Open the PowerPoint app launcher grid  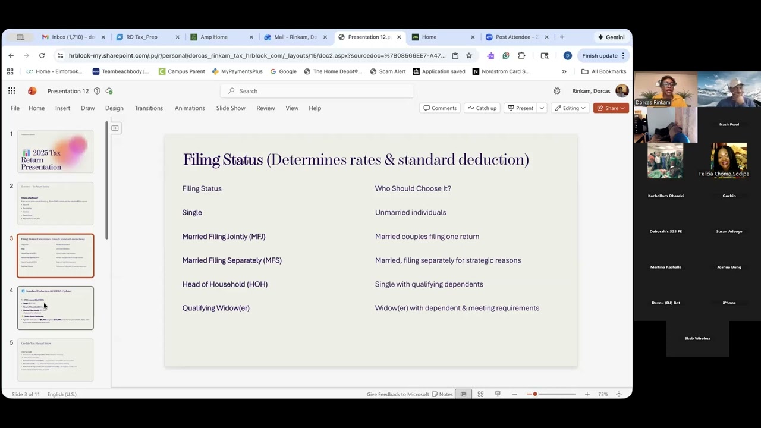12,91
